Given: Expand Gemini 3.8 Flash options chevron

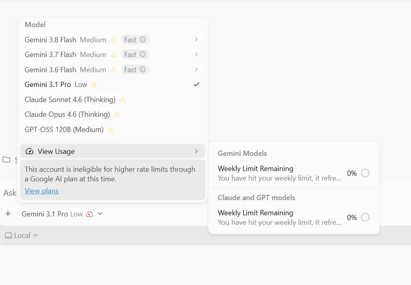Looking at the screenshot, I should pyautogui.click(x=196, y=39).
